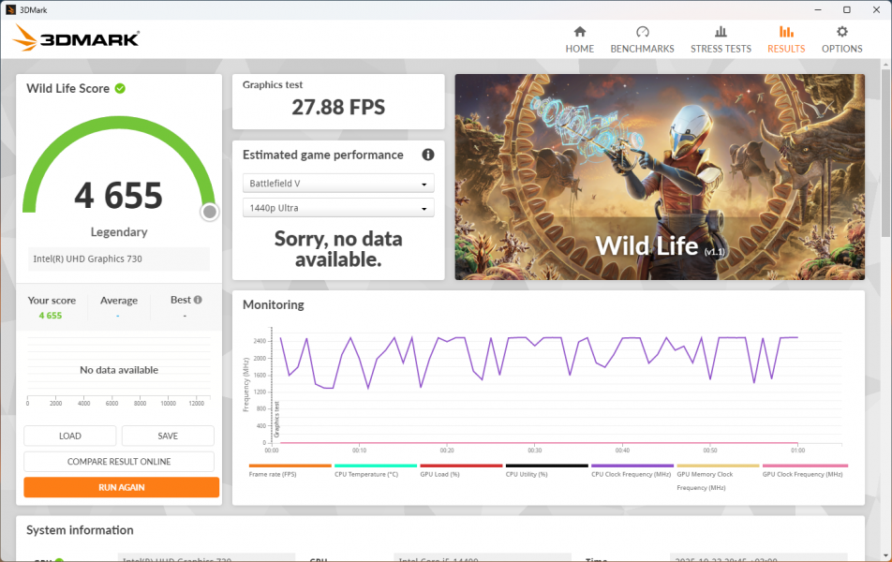Click the estimated game performance info icon
The image size is (892, 562).
point(428,155)
